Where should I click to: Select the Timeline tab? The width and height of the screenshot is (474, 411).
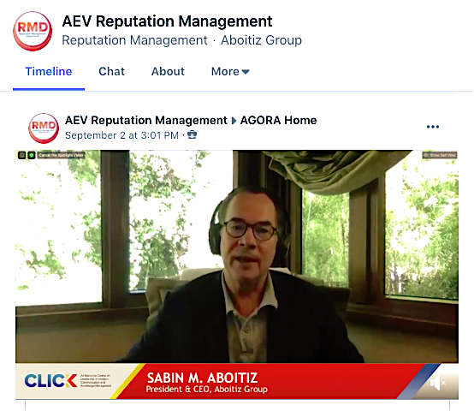pyautogui.click(x=49, y=72)
